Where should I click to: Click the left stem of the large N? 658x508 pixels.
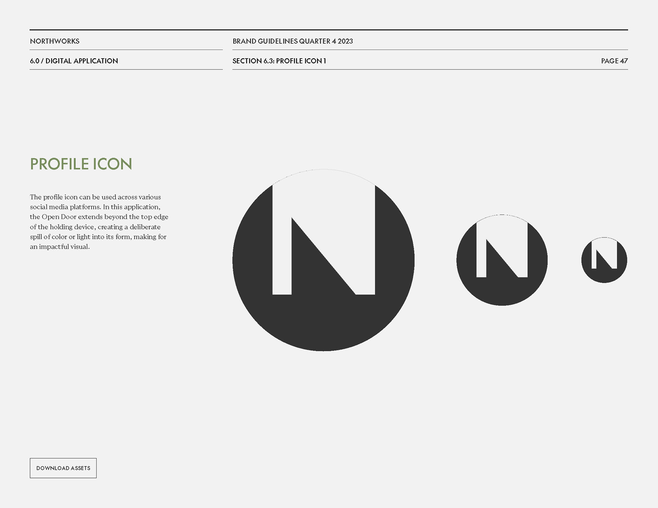tap(282, 240)
